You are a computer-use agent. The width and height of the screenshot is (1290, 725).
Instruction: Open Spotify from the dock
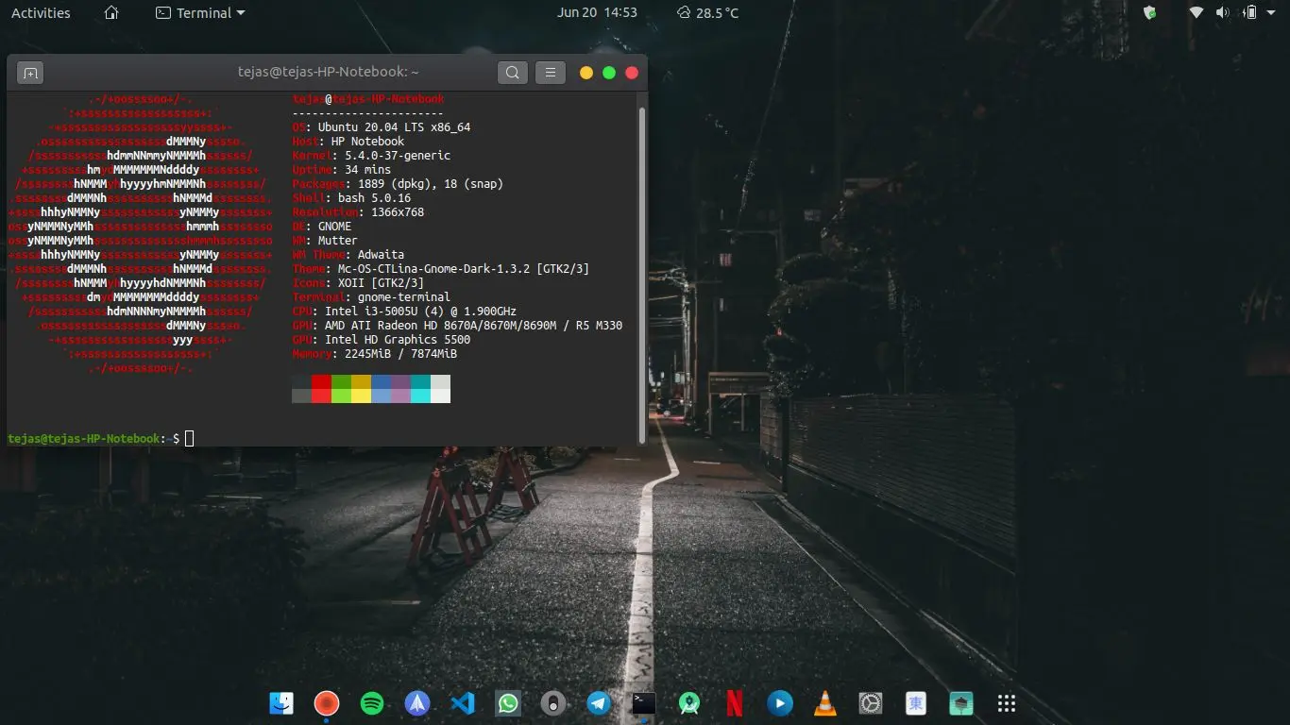[x=372, y=703]
